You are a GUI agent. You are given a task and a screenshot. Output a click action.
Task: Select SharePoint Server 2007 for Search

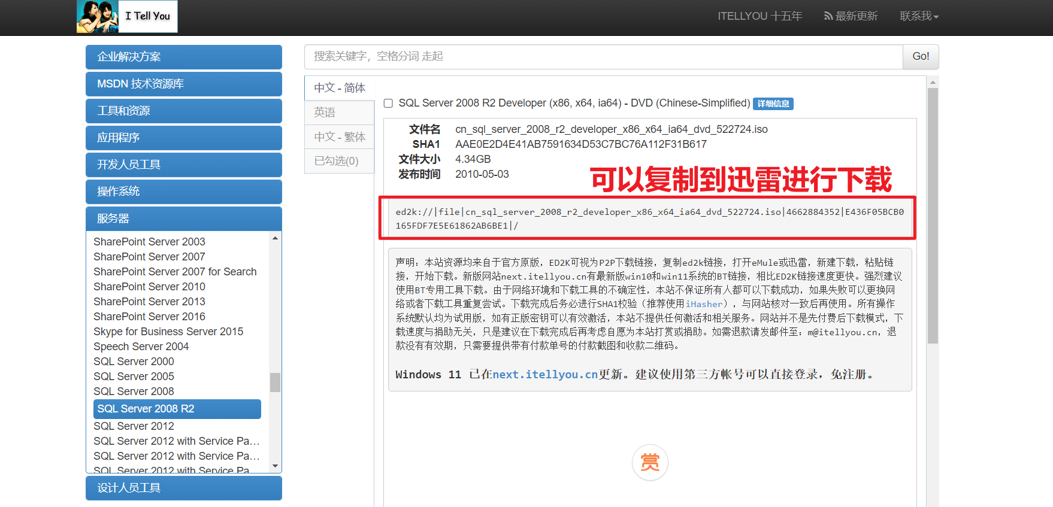[175, 272]
